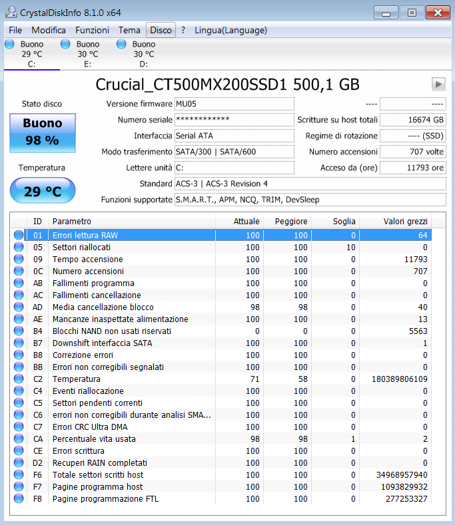This screenshot has width=455, height=525.
Task: Click status orb of Settori pendenti correnti row
Action: click(19, 403)
